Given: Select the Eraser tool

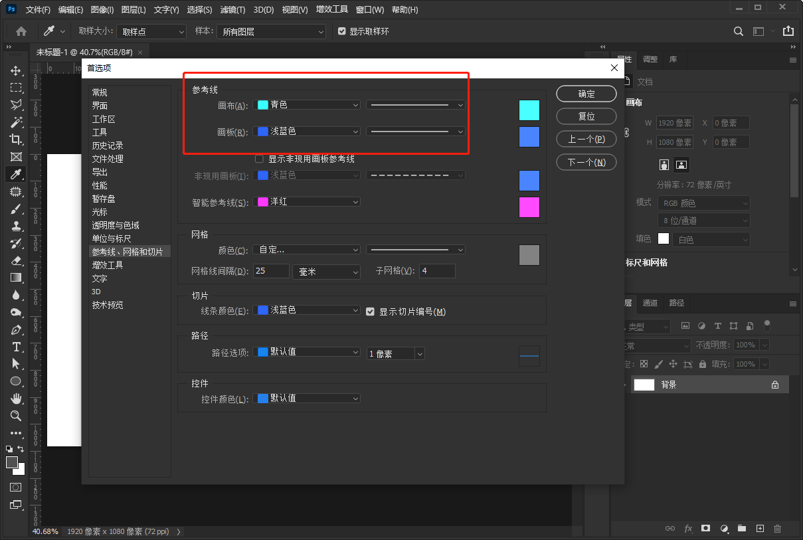Looking at the screenshot, I should click(x=16, y=260).
